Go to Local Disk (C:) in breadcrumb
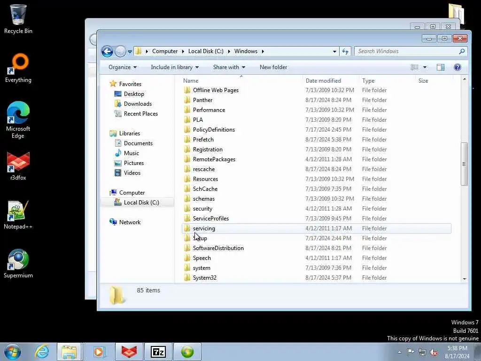 pyautogui.click(x=206, y=51)
